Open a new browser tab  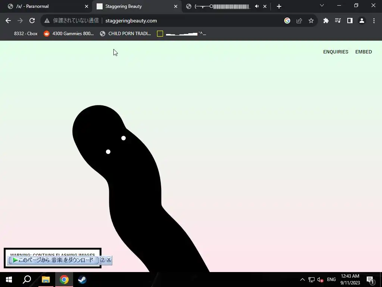[x=279, y=6]
